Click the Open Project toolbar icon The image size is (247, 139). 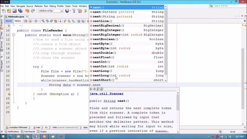[15, 11]
